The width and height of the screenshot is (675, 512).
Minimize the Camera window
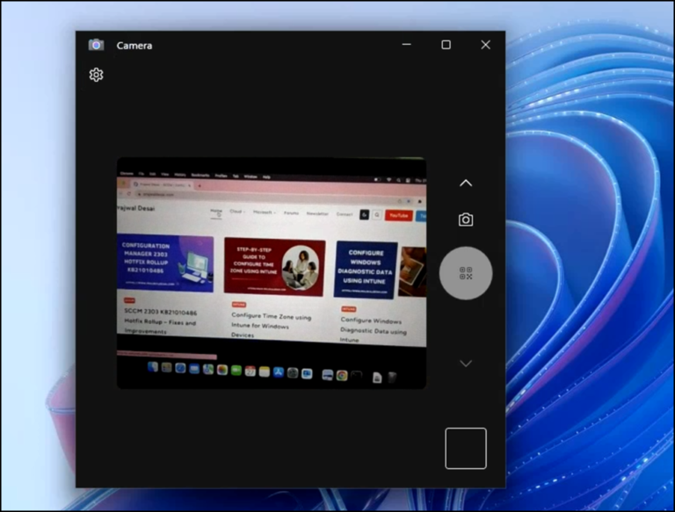pyautogui.click(x=406, y=44)
